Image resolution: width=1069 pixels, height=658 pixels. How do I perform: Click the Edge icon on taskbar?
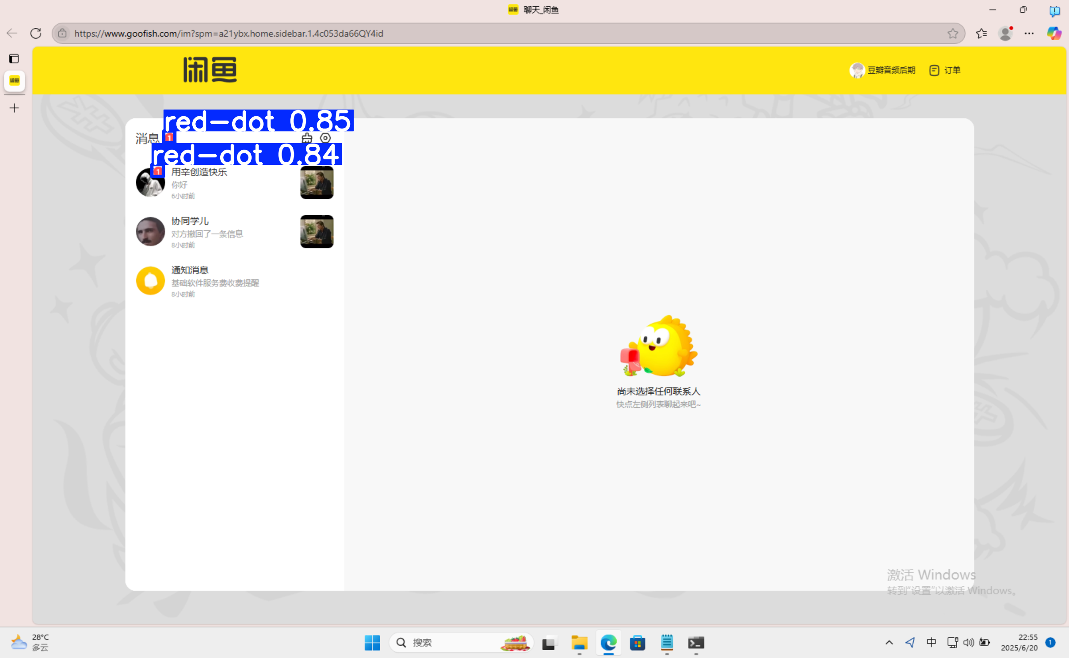coord(608,643)
